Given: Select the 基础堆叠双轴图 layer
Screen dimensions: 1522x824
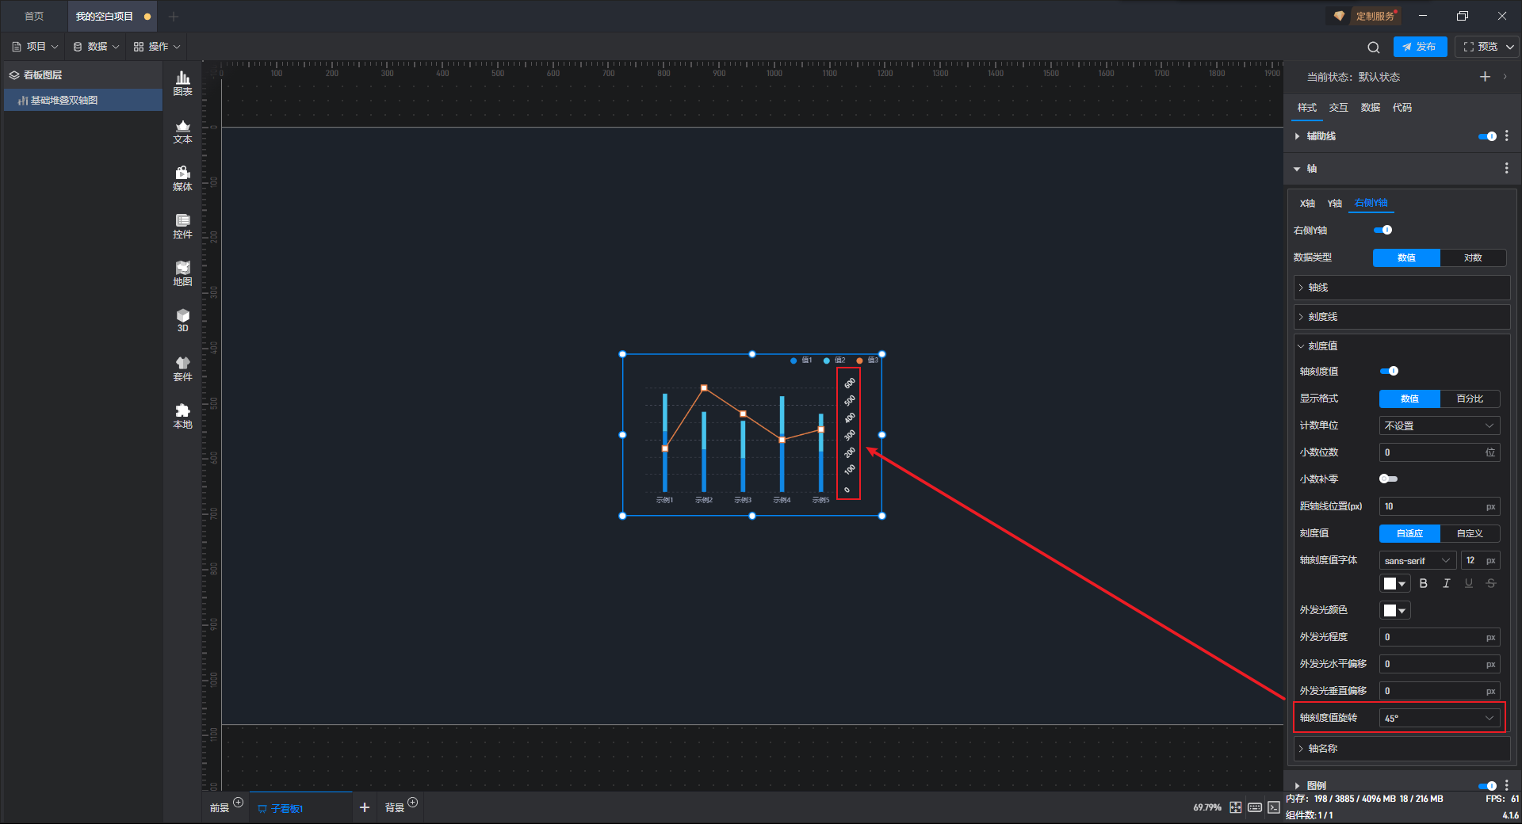Looking at the screenshot, I should click(x=83, y=101).
